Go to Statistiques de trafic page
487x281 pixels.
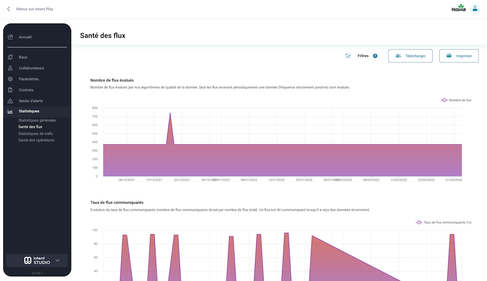[x=36, y=134]
